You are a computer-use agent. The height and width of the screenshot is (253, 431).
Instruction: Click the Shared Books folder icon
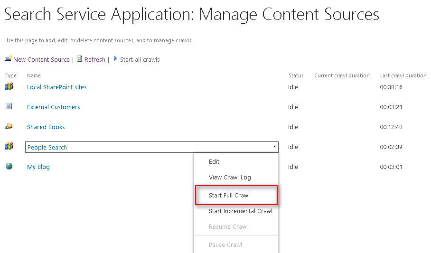9,127
